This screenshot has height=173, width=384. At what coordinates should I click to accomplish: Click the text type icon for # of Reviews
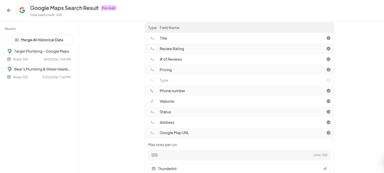[x=152, y=59]
